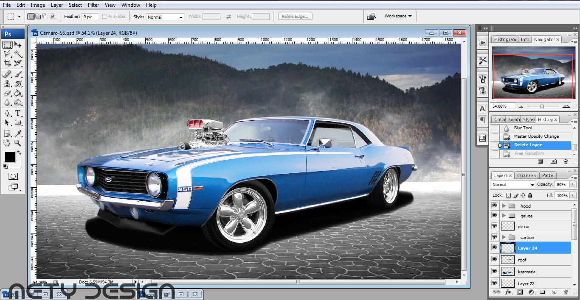Select the Notes tool
Image resolution: width=580 pixels, height=300 pixels.
(8, 134)
